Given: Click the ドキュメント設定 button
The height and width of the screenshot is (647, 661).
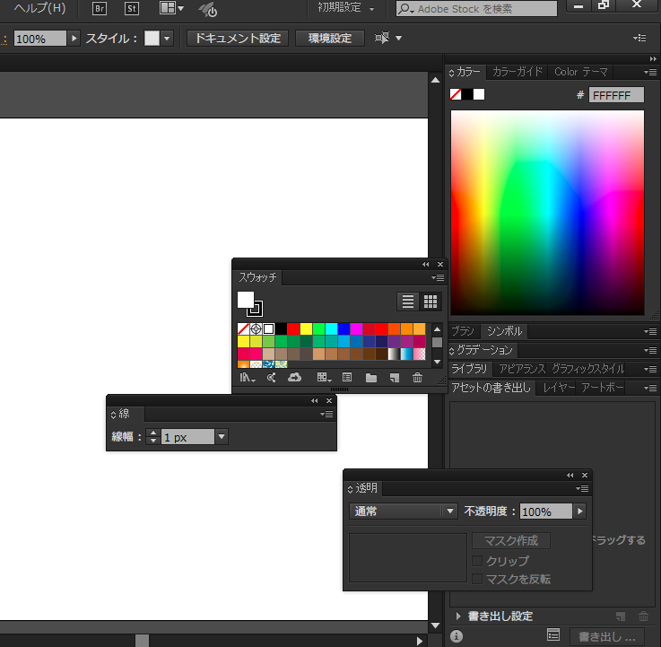Looking at the screenshot, I should (238, 39).
